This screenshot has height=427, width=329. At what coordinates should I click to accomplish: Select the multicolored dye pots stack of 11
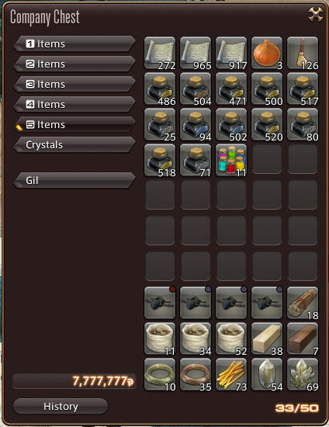click(x=231, y=160)
